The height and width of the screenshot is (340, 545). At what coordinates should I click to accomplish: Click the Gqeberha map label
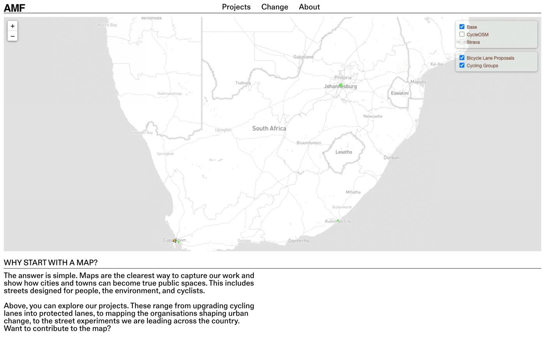299,241
